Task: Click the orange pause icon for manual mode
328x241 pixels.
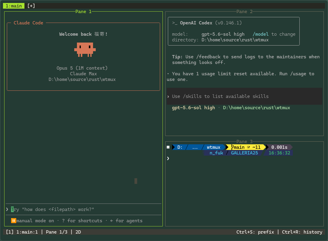Action: (14, 220)
